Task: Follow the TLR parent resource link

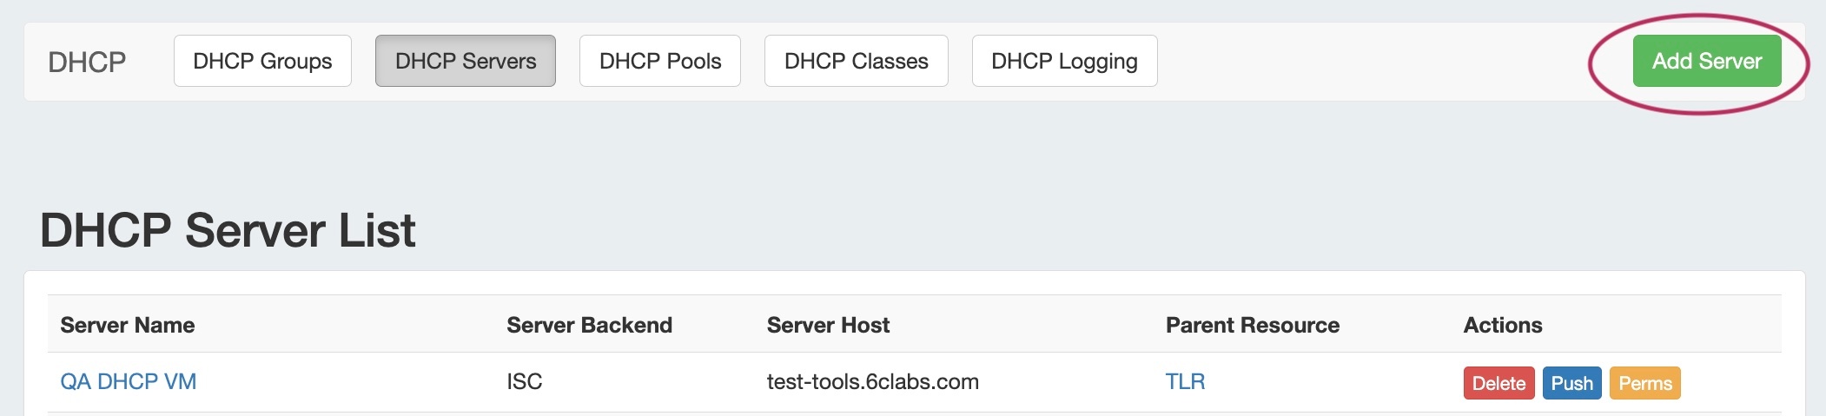Action: tap(1185, 381)
